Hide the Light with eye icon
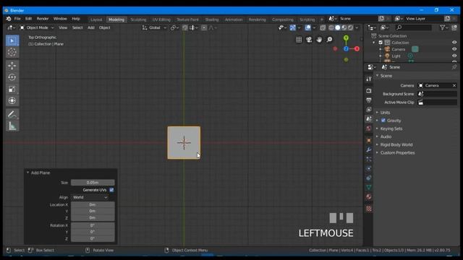463x260 pixels. [454, 56]
